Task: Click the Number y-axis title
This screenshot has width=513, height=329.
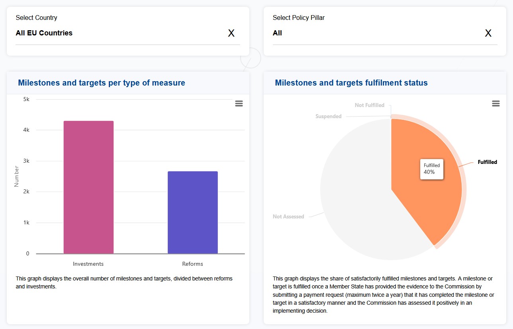Action: pyautogui.click(x=17, y=176)
